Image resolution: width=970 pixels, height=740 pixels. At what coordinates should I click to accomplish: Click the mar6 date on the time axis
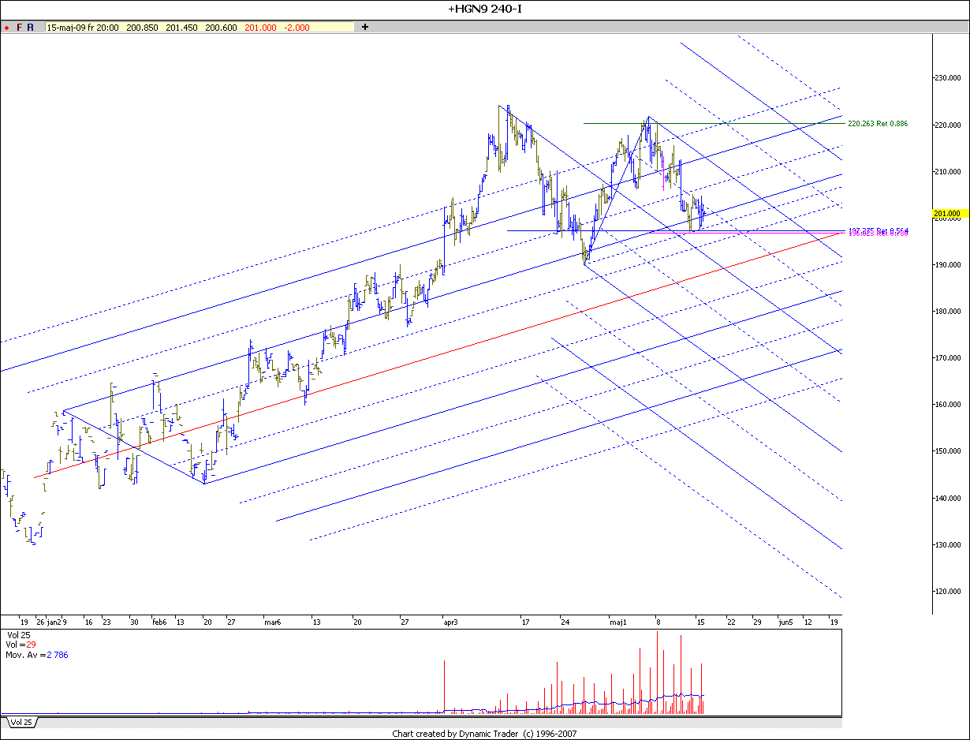[x=272, y=622]
